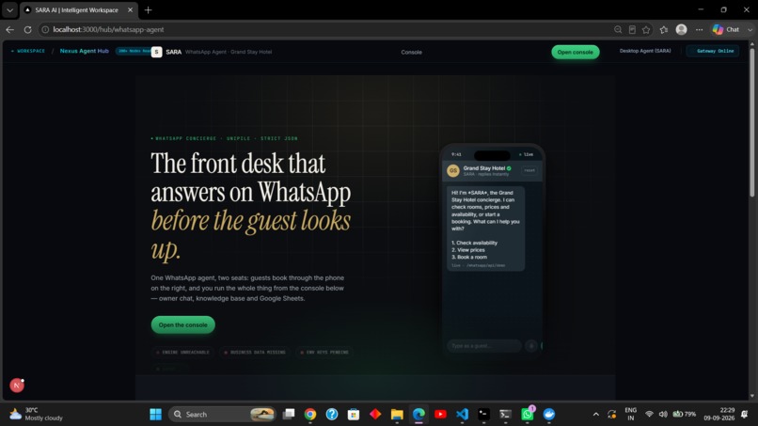Viewport: 758px width, 426px height.
Task: Open the Copilot Chat button
Action: pos(726,29)
